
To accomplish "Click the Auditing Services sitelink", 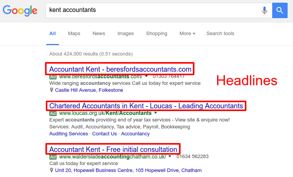I will pyautogui.click(x=69, y=134).
